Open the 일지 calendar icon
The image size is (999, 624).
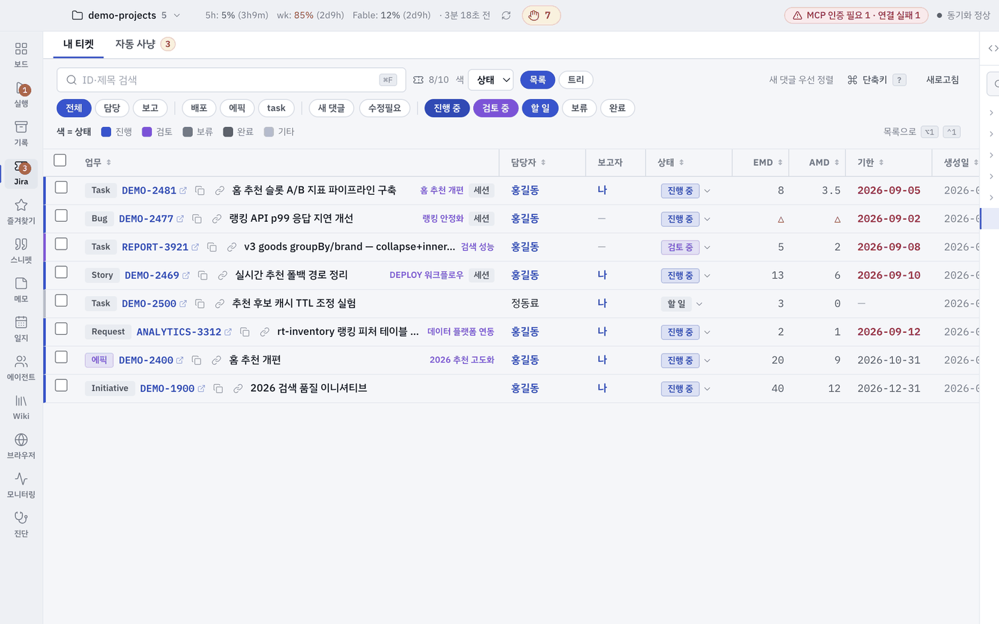click(21, 322)
